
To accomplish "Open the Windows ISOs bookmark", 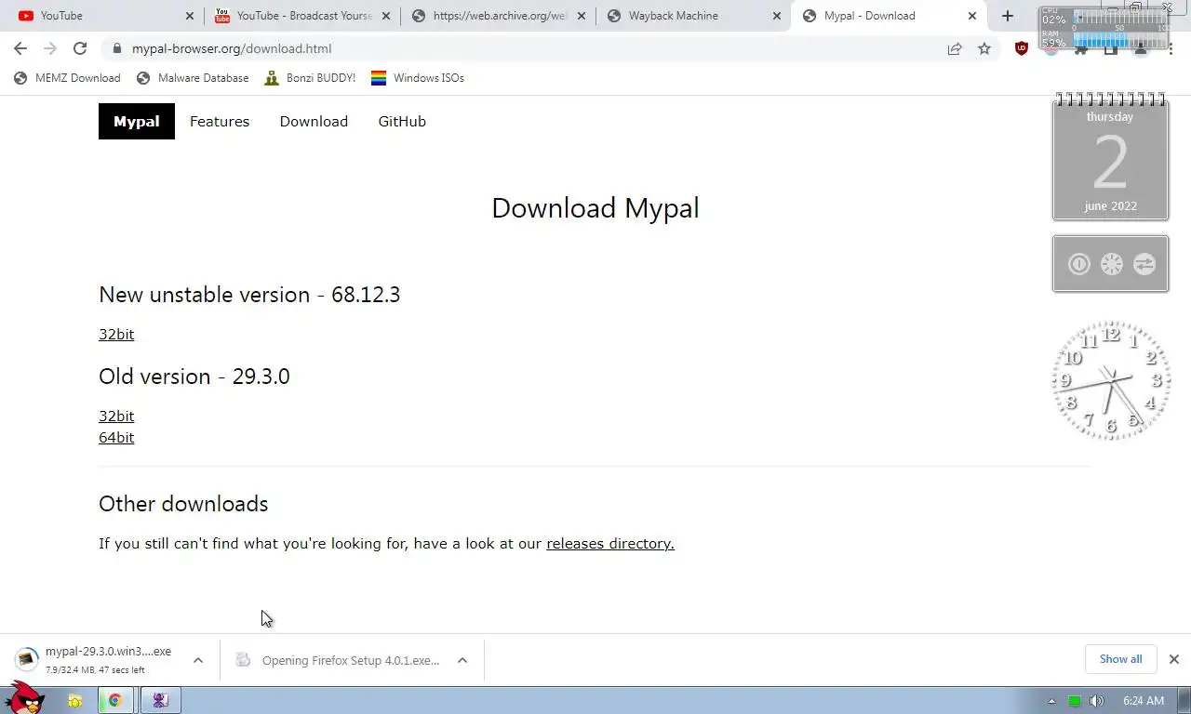I will click(417, 78).
